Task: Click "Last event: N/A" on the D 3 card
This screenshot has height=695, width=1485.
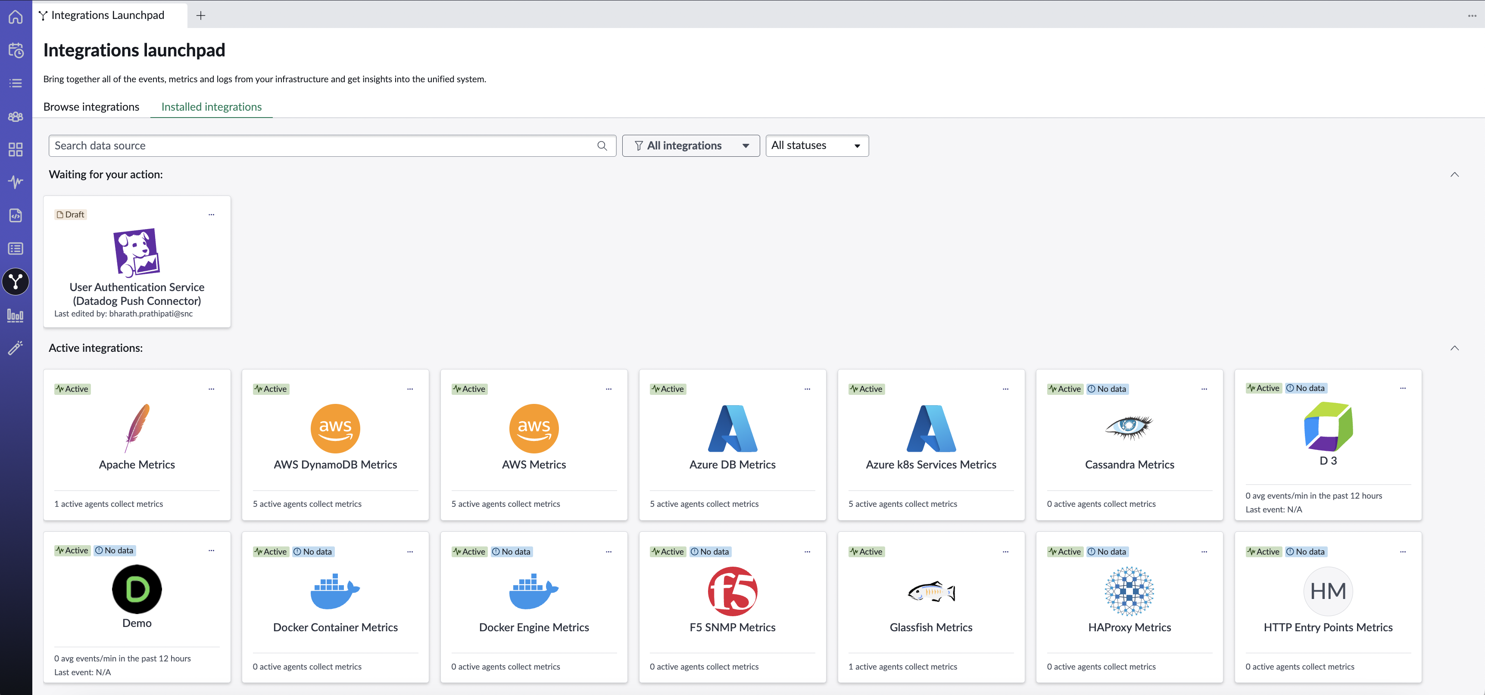Action: (x=1273, y=509)
